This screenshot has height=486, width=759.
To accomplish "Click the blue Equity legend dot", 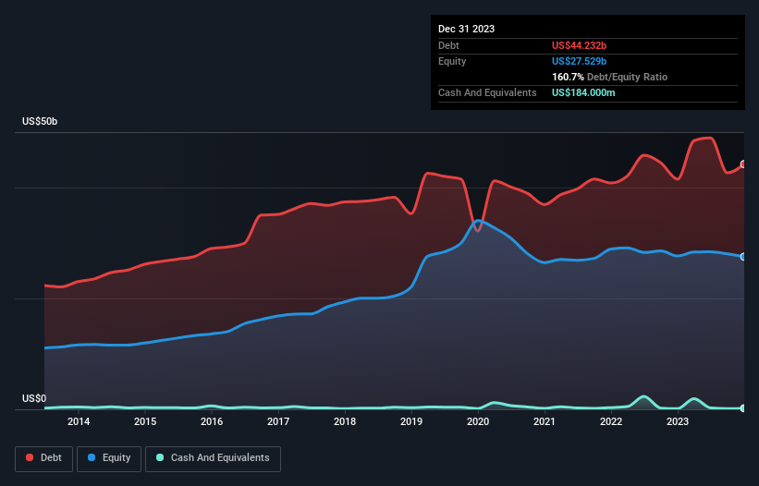I will click(92, 457).
